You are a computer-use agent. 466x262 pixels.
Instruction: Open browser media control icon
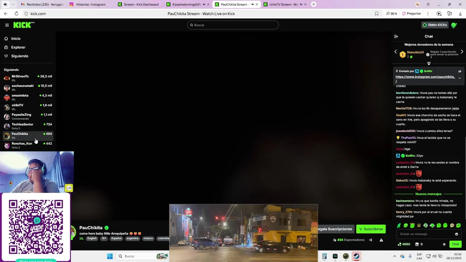439,14
